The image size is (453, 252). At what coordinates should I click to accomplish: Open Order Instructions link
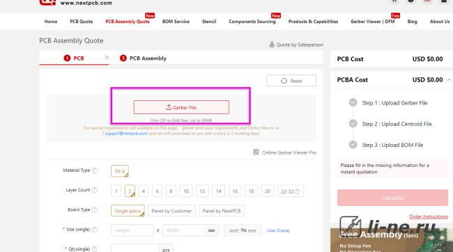429,216
